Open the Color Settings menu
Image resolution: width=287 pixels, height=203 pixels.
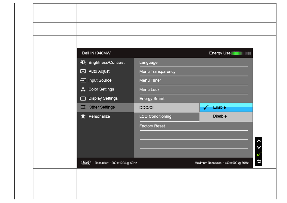[x=106, y=89]
